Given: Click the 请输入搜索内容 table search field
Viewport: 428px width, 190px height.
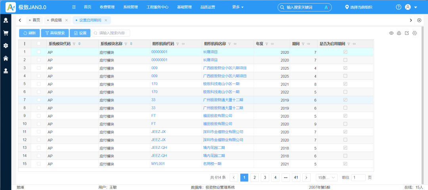Looking at the screenshot, I should click(x=111, y=33).
